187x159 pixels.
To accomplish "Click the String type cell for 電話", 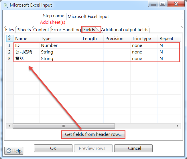I will pos(60,58).
